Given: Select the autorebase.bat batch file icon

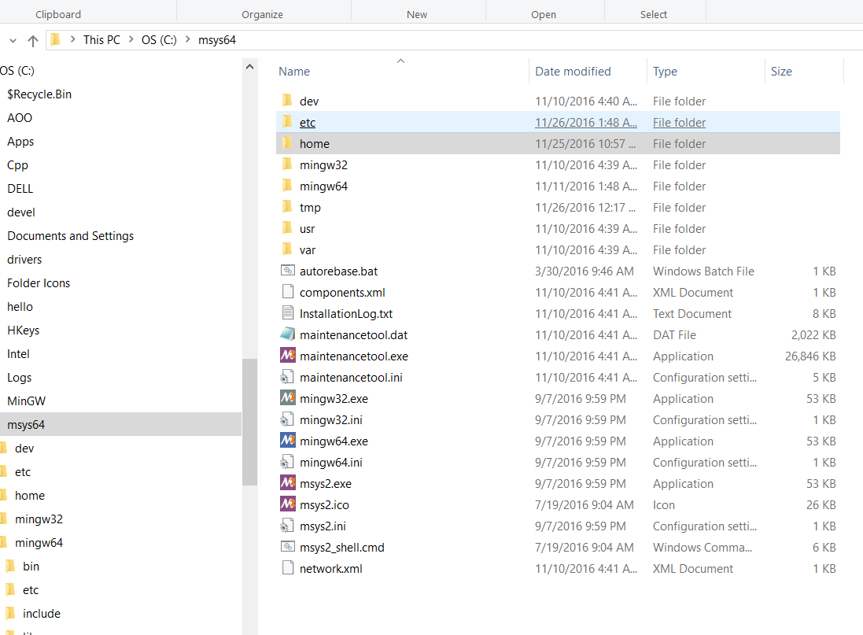Looking at the screenshot, I should [x=287, y=271].
